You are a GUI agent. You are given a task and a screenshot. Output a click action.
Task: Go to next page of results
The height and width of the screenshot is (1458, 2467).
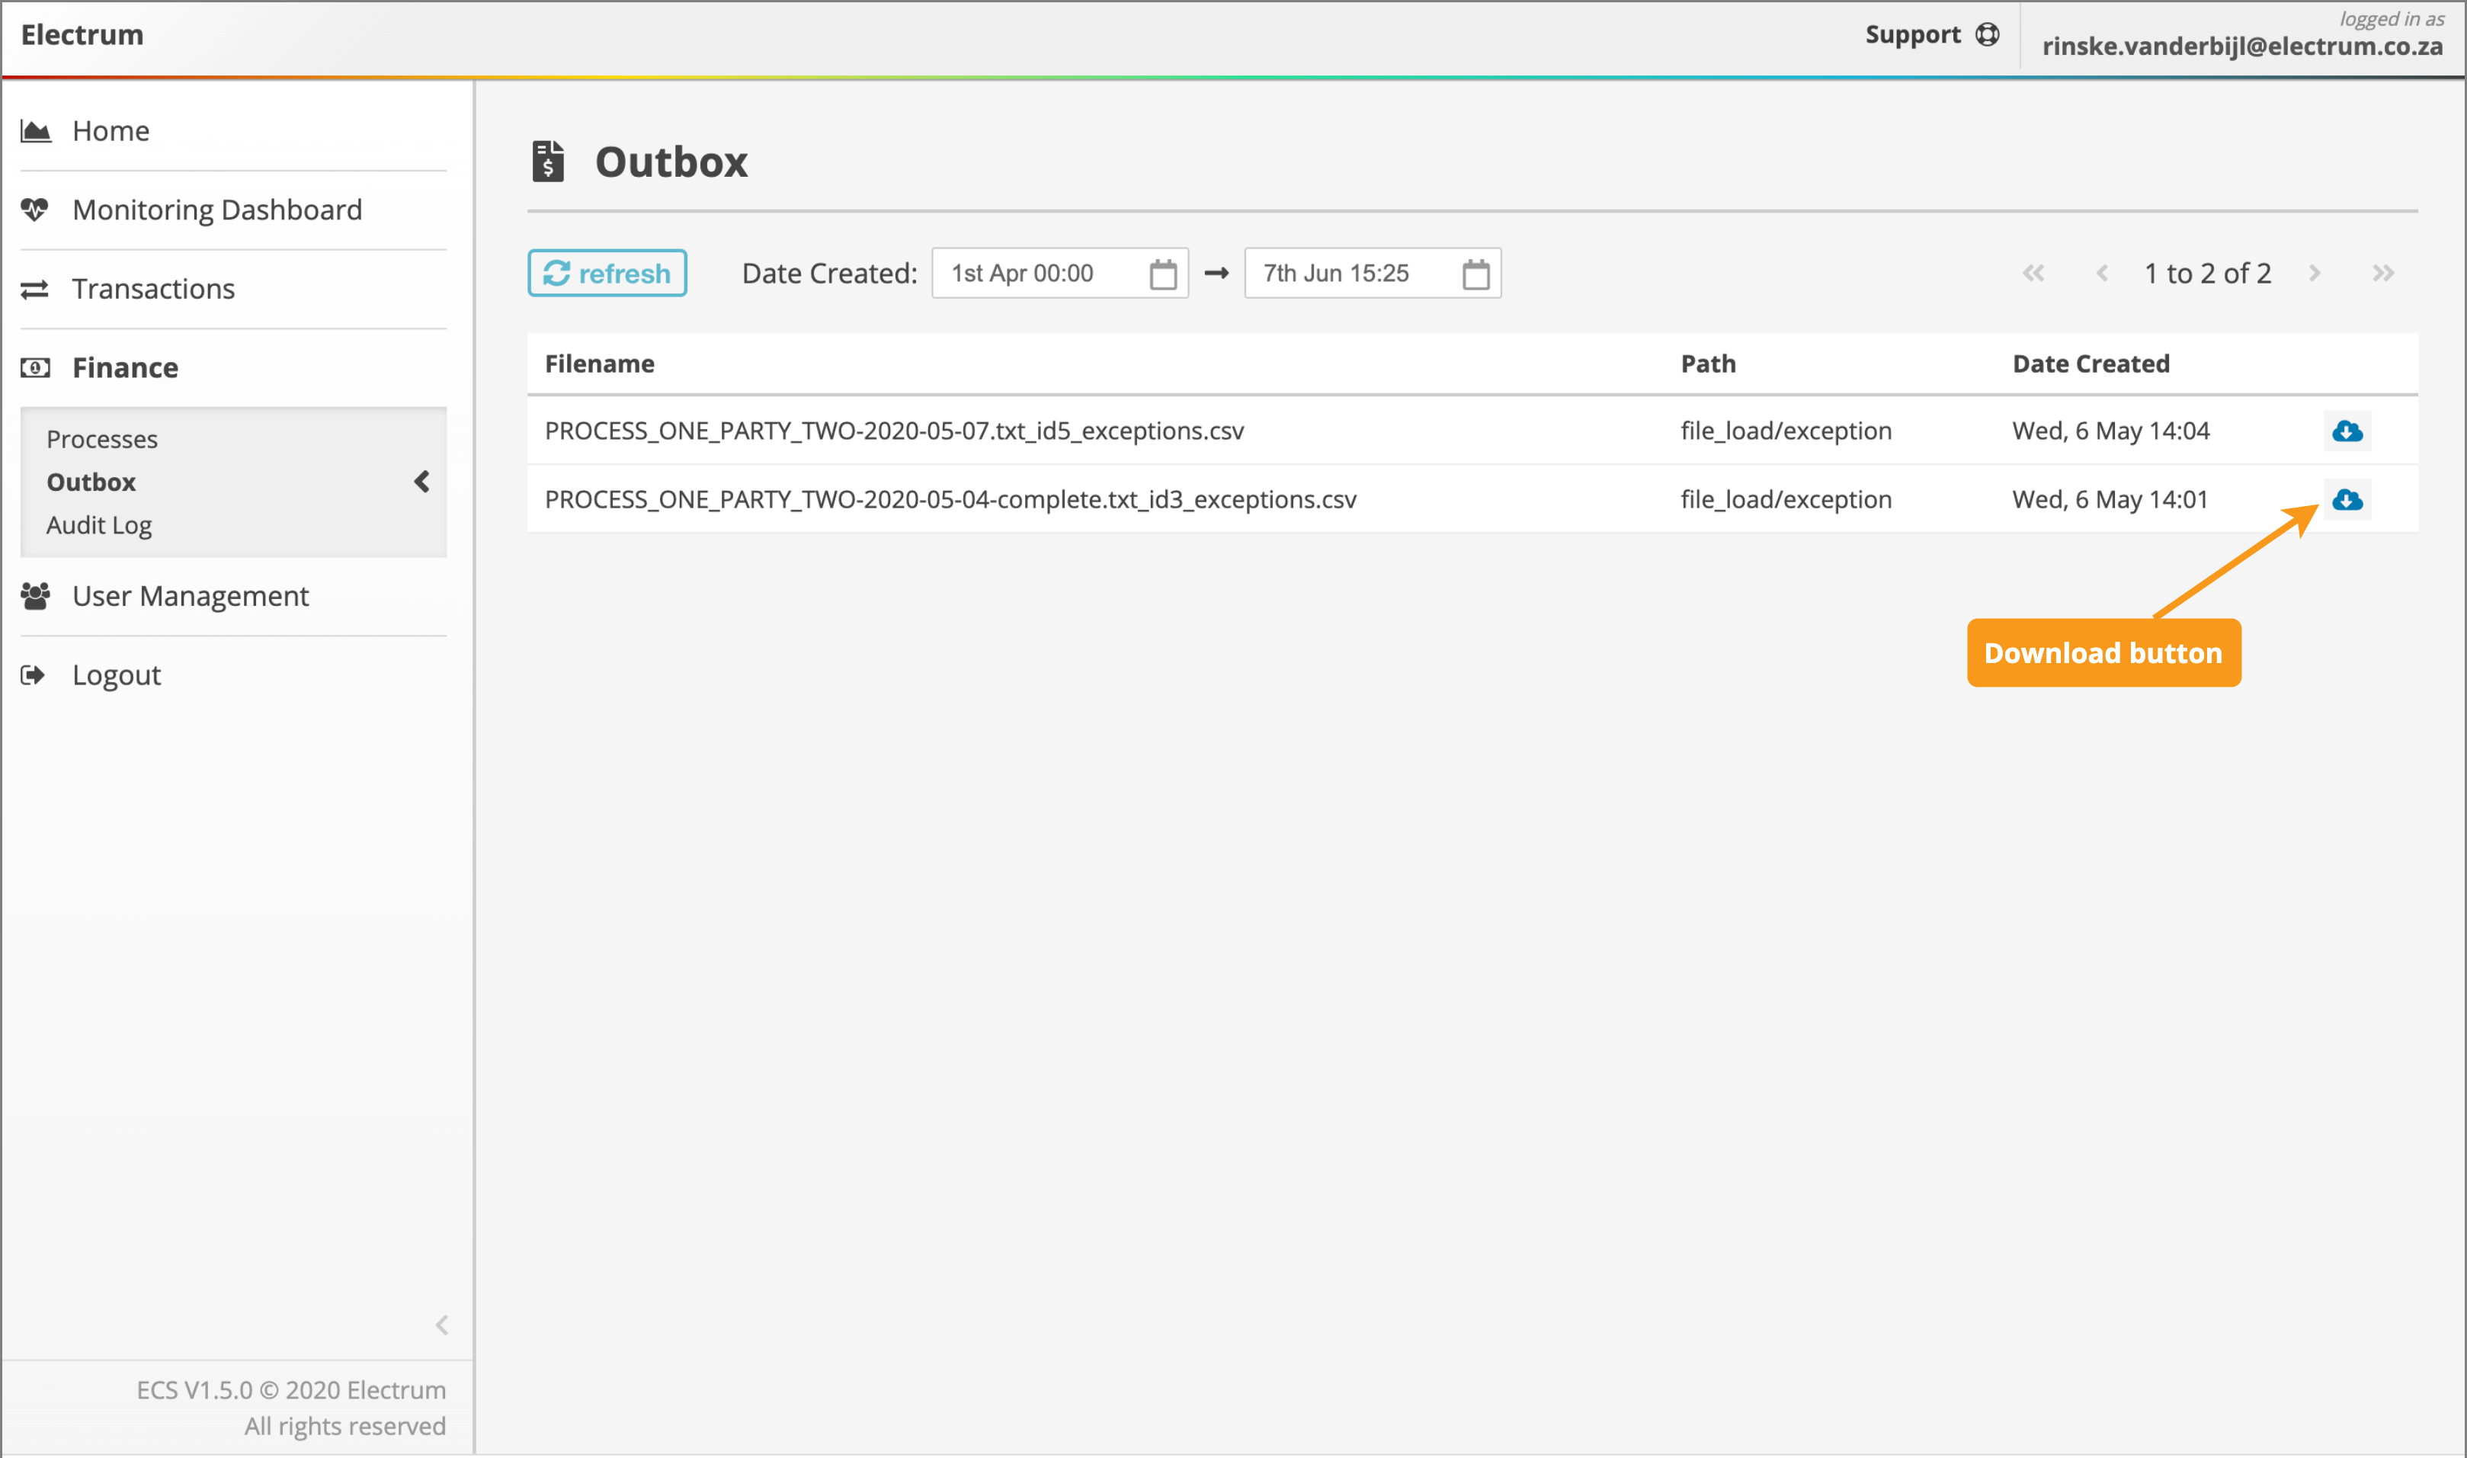coord(2314,273)
